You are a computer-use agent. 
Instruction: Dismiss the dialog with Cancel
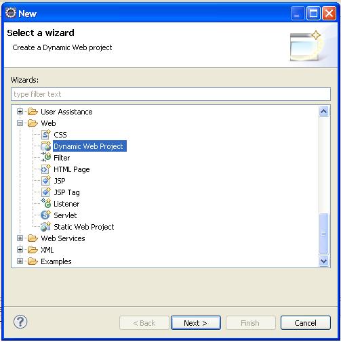pos(306,323)
